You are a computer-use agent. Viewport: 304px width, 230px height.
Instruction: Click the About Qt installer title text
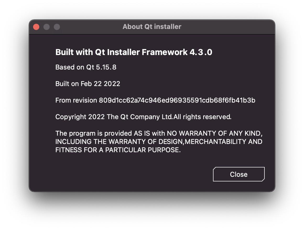click(x=152, y=26)
